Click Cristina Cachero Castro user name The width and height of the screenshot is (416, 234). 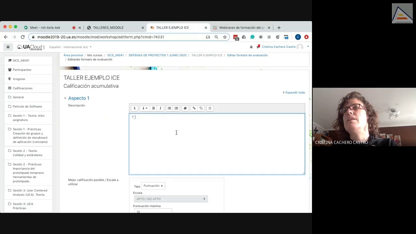[x=279, y=47]
